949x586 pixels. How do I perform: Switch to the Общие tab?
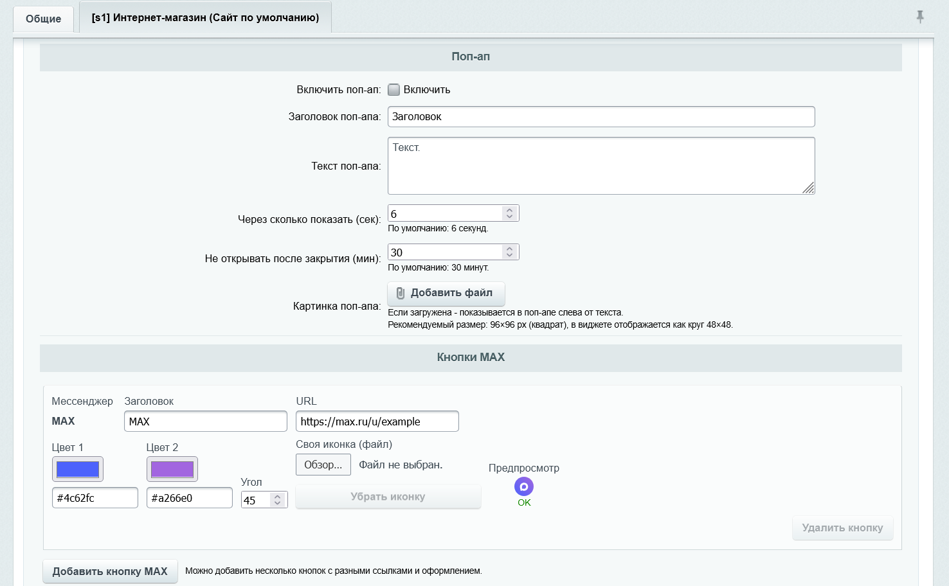[x=44, y=19]
